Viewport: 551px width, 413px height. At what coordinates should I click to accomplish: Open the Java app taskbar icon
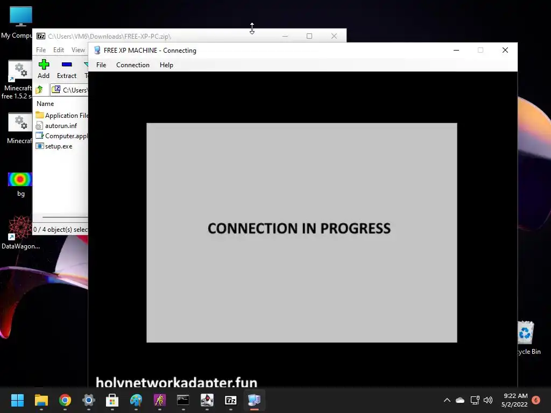pos(207,400)
